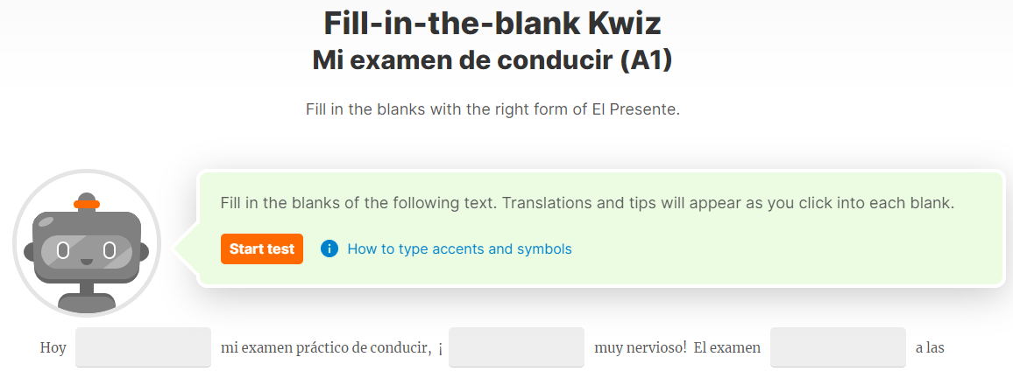Click the Mi examen de conducir (A1) subtitle
1013x371 pixels.
492,60
